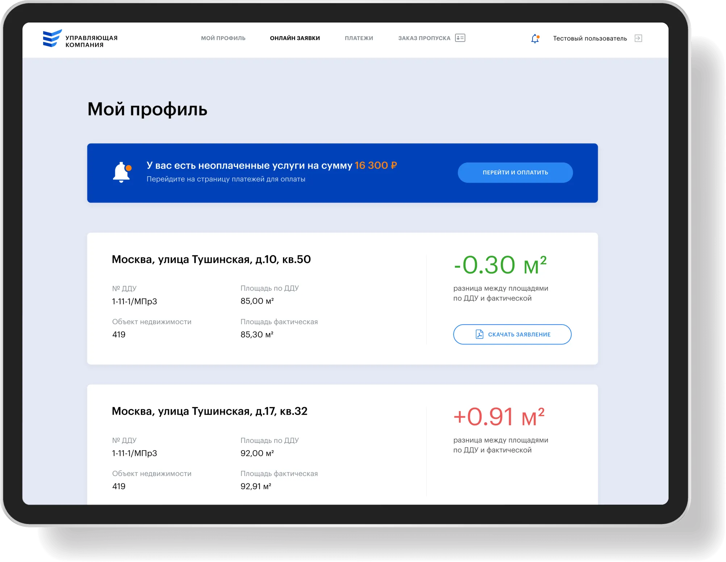
Task: Click the PDF document icon on Скачать заявление
Action: 479,334
